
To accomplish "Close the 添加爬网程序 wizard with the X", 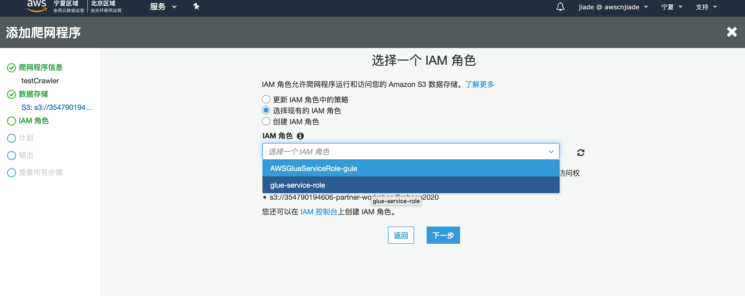I will pyautogui.click(x=731, y=32).
